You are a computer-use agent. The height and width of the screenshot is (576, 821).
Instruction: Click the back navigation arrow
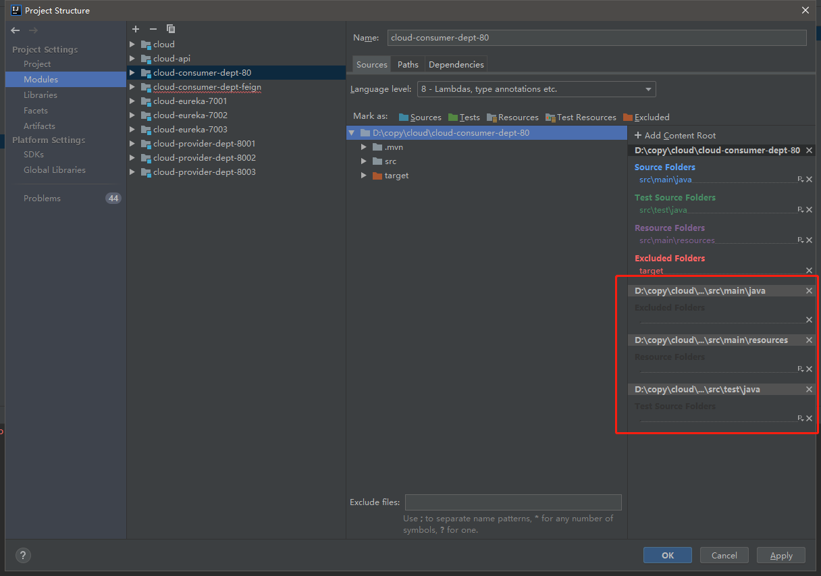16,30
